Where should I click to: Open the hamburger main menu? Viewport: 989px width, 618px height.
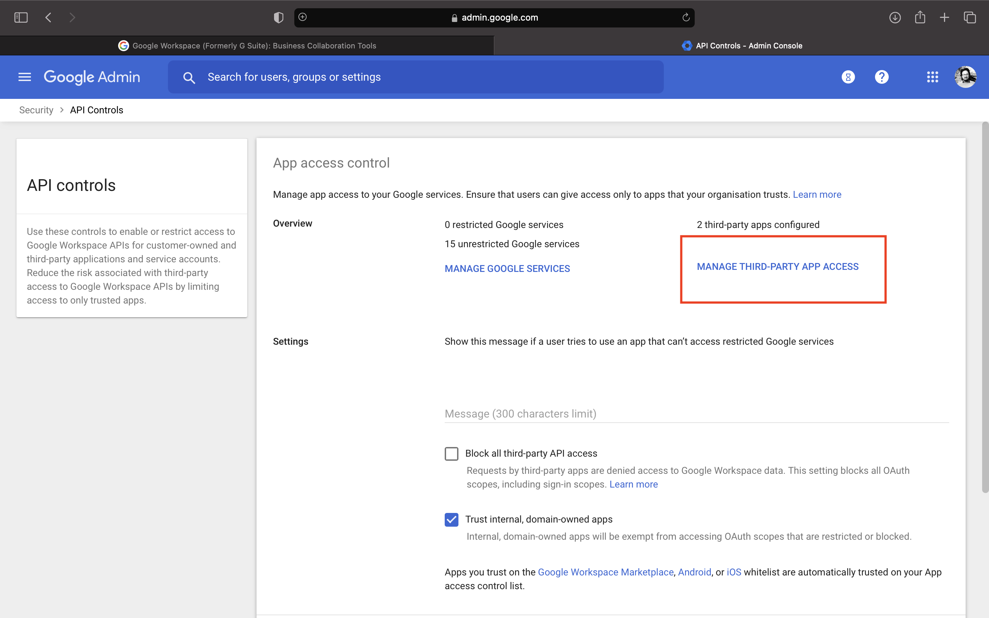pyautogui.click(x=24, y=77)
